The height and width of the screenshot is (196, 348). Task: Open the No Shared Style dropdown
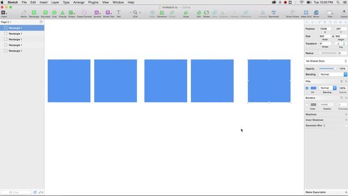point(326,61)
